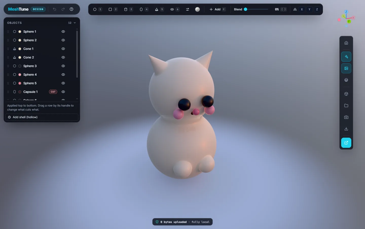Toggle the X mirror axis
Image resolution: width=365 pixels, height=229 pixels.
[x=302, y=9]
